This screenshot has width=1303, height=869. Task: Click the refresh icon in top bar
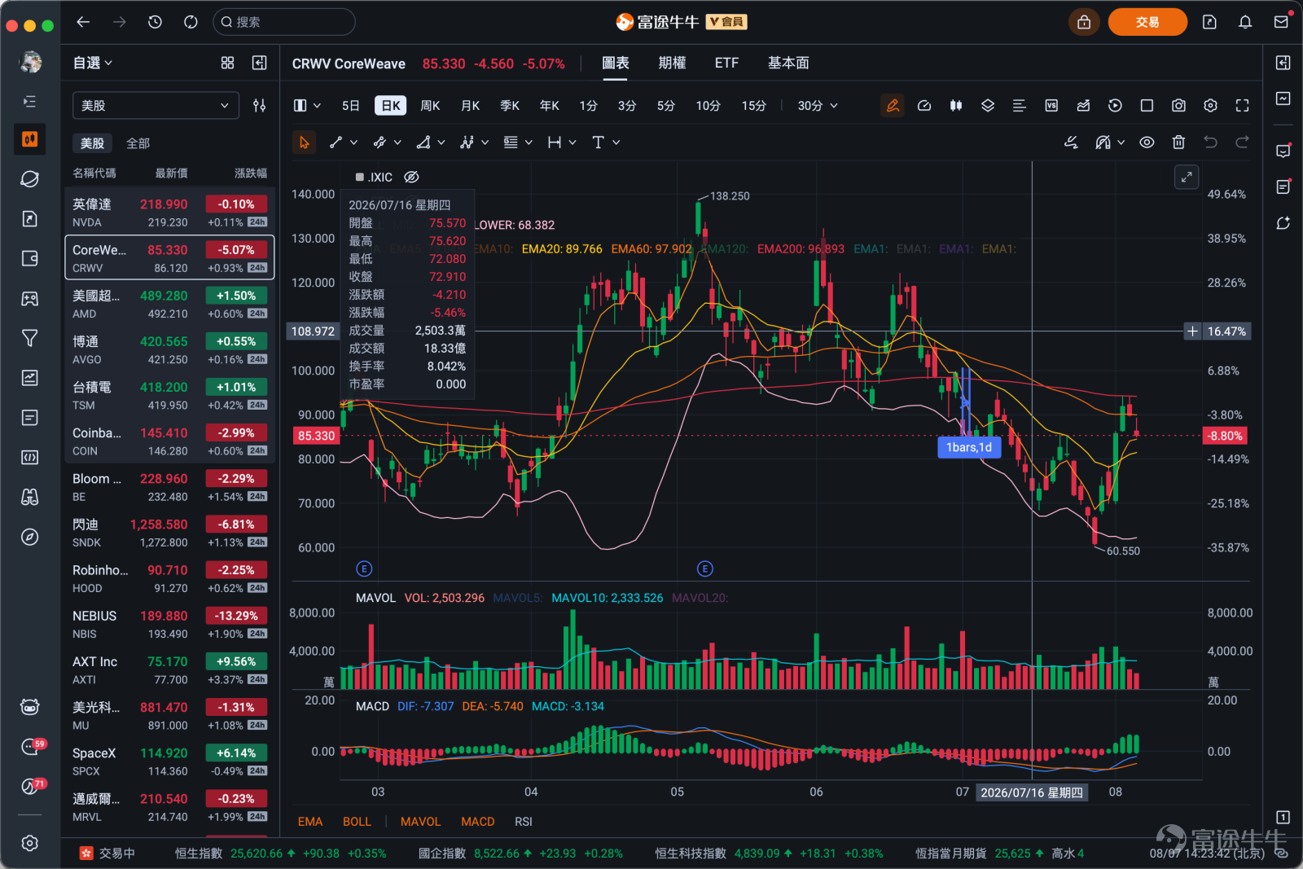click(x=191, y=22)
